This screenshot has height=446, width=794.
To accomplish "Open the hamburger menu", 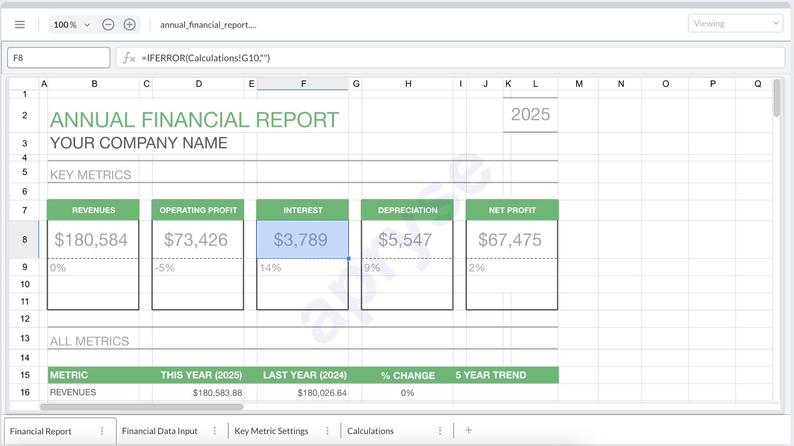I will point(20,24).
